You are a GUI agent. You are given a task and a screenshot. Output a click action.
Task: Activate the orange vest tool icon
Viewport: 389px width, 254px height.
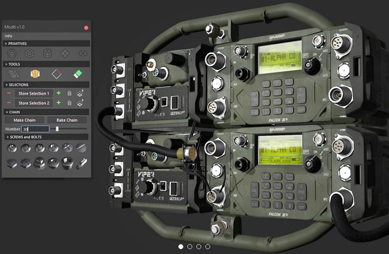point(35,74)
